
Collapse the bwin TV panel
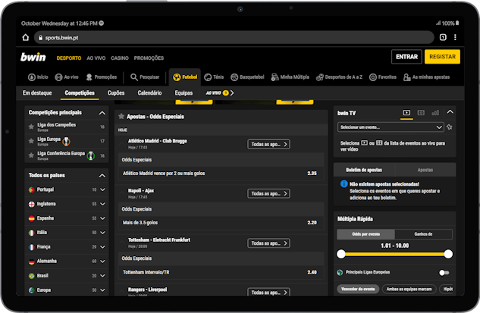(x=450, y=112)
